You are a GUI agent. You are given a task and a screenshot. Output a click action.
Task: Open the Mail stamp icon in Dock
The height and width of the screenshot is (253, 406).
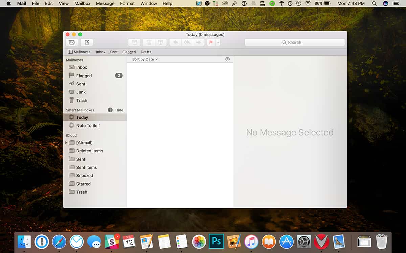coord(339,242)
